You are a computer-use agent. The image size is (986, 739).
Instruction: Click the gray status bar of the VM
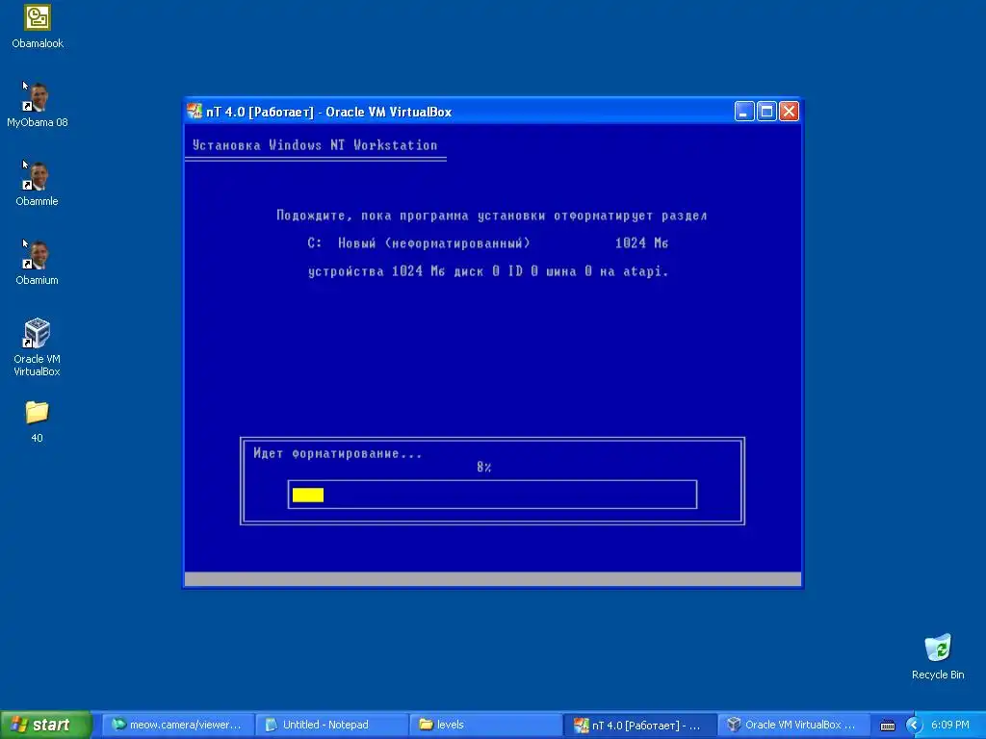tap(493, 578)
